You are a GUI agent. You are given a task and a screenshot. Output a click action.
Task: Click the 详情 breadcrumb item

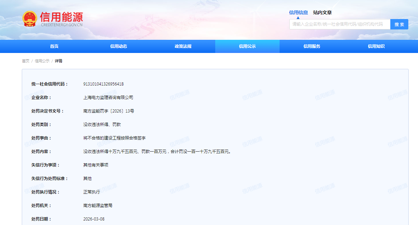[58, 61]
